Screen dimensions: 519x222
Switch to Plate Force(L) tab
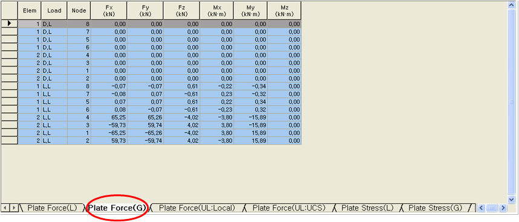coord(52,208)
